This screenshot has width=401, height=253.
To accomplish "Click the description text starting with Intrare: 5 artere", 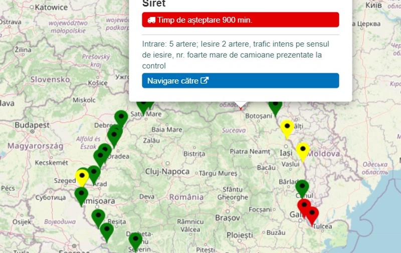I will point(236,55).
